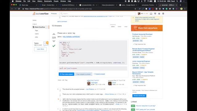Click the Bluetooth icon in menu bar

tap(142, 1)
